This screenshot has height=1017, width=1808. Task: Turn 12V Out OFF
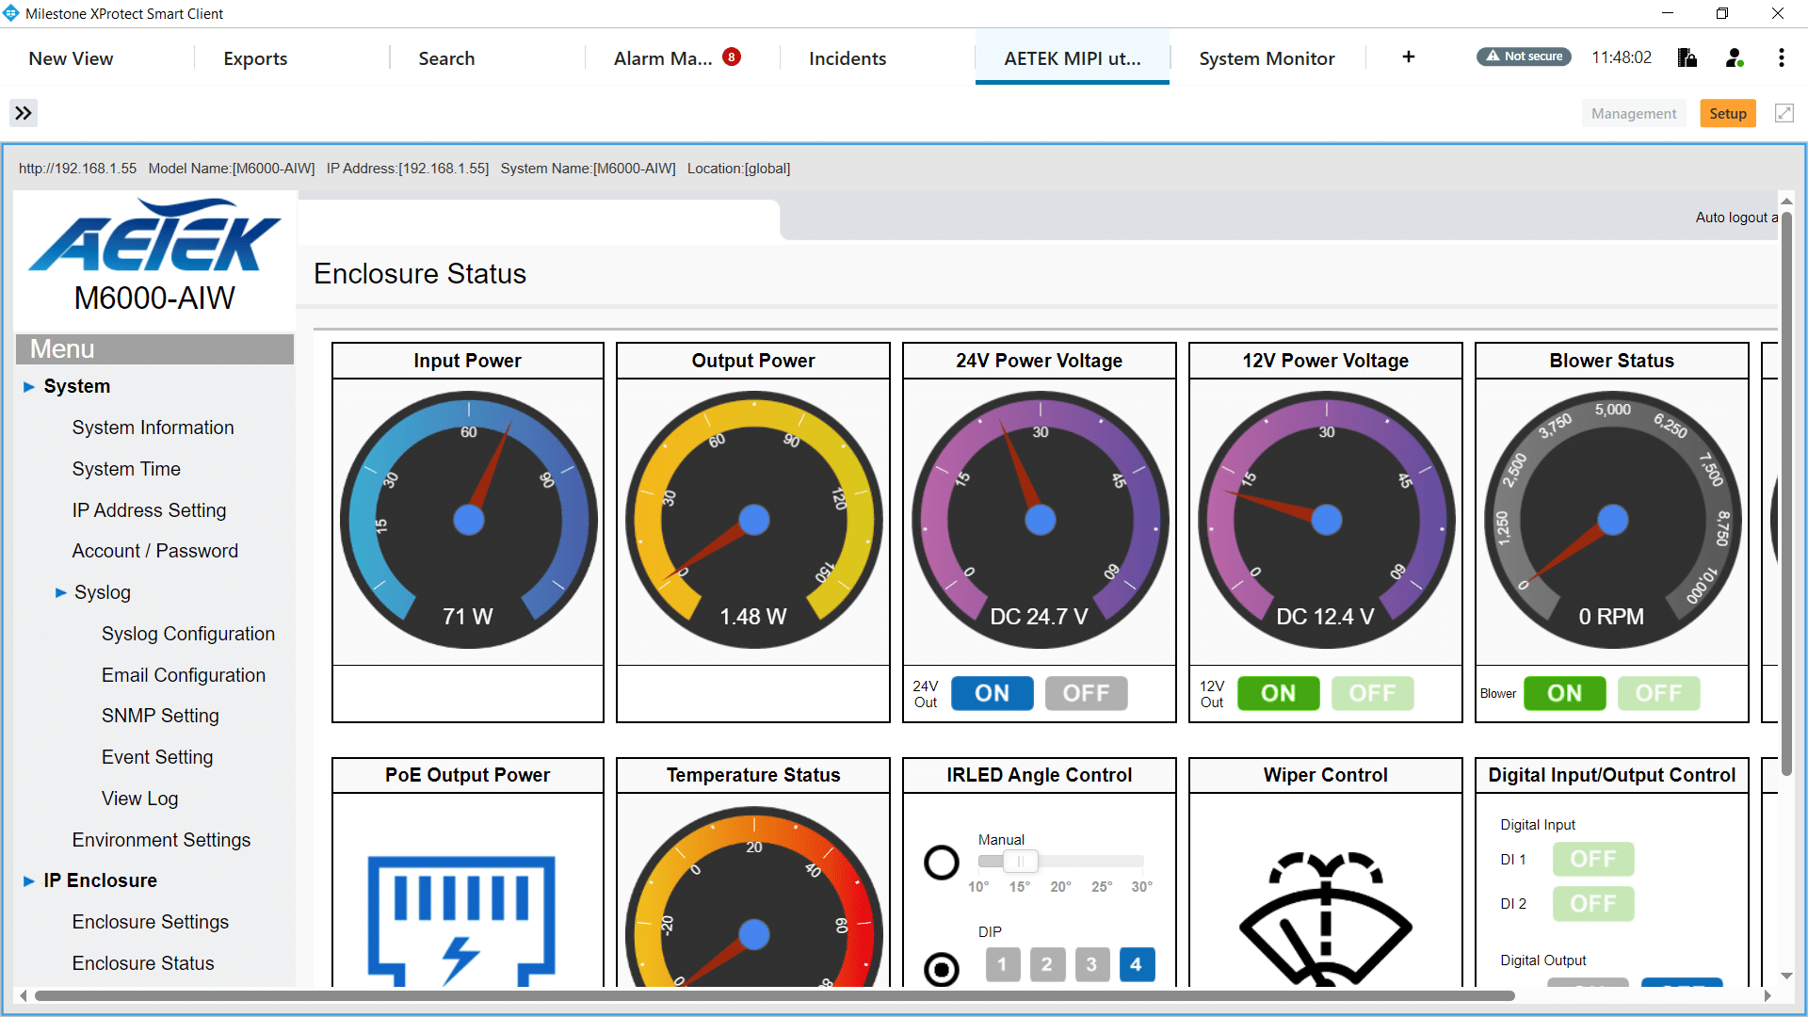(1372, 693)
